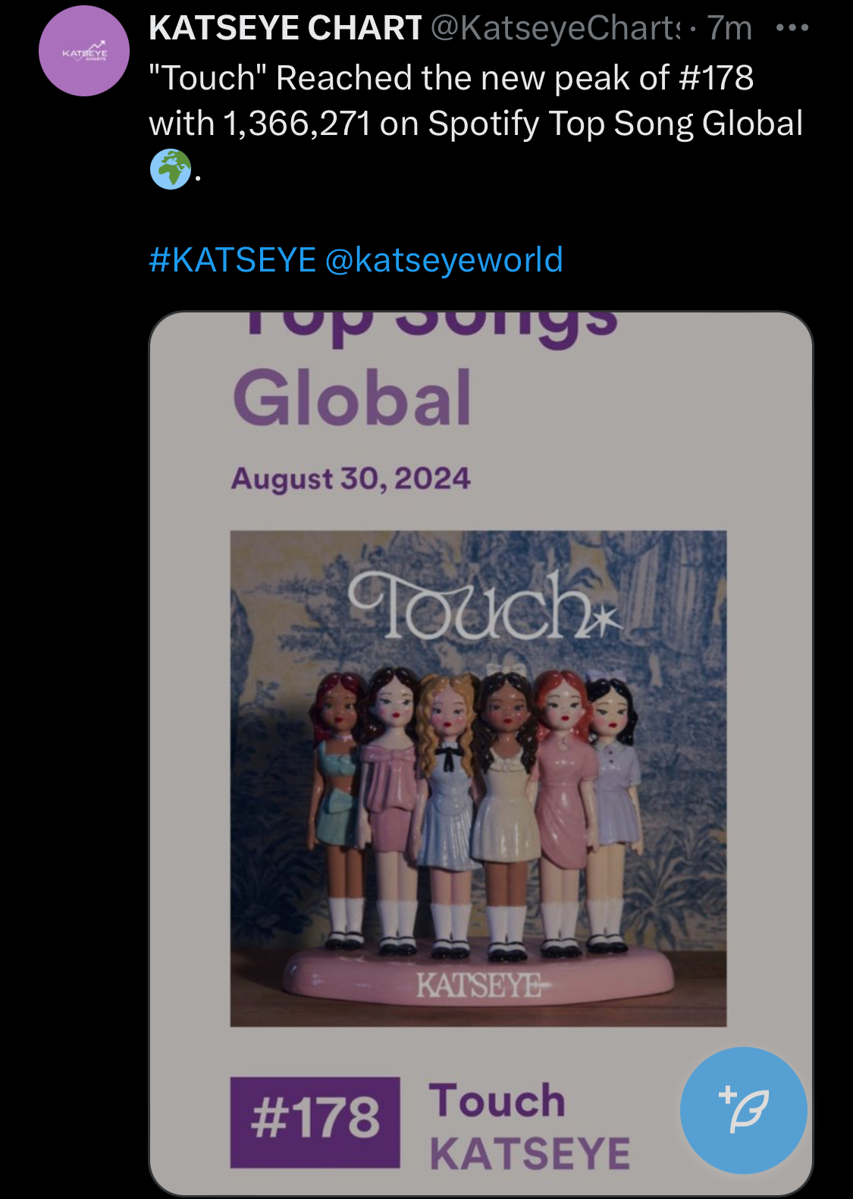Viewport: 853px width, 1199px height.
Task: Tap the tweet text about Touch's peak
Action: tap(475, 123)
